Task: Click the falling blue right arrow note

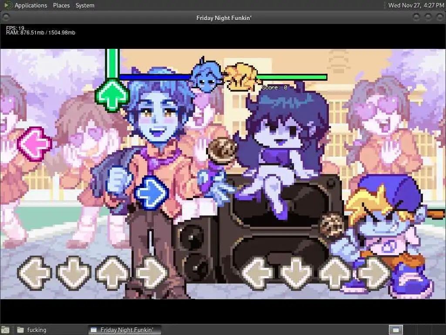Action: point(151,193)
